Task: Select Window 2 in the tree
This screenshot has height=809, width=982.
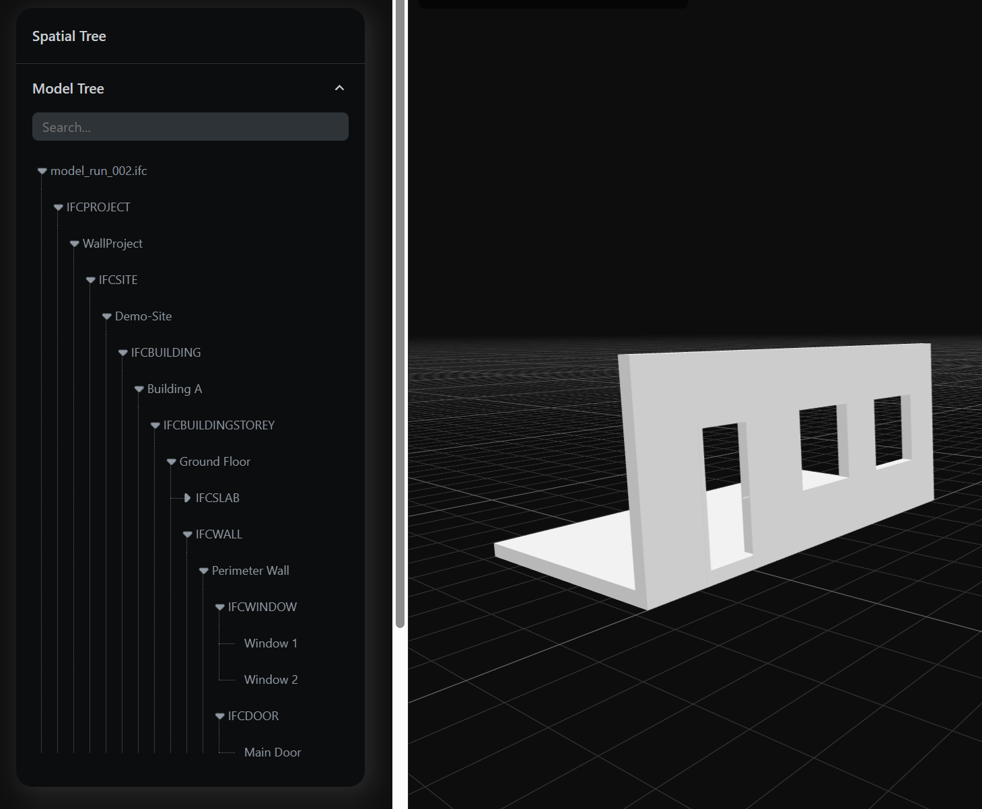Action: (x=271, y=680)
